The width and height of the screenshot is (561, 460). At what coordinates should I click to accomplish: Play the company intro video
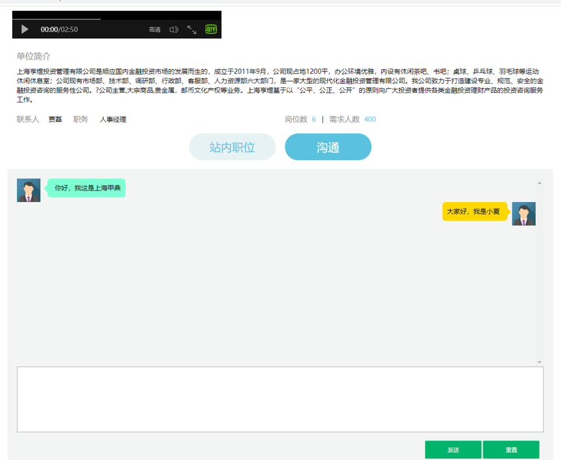pos(25,29)
